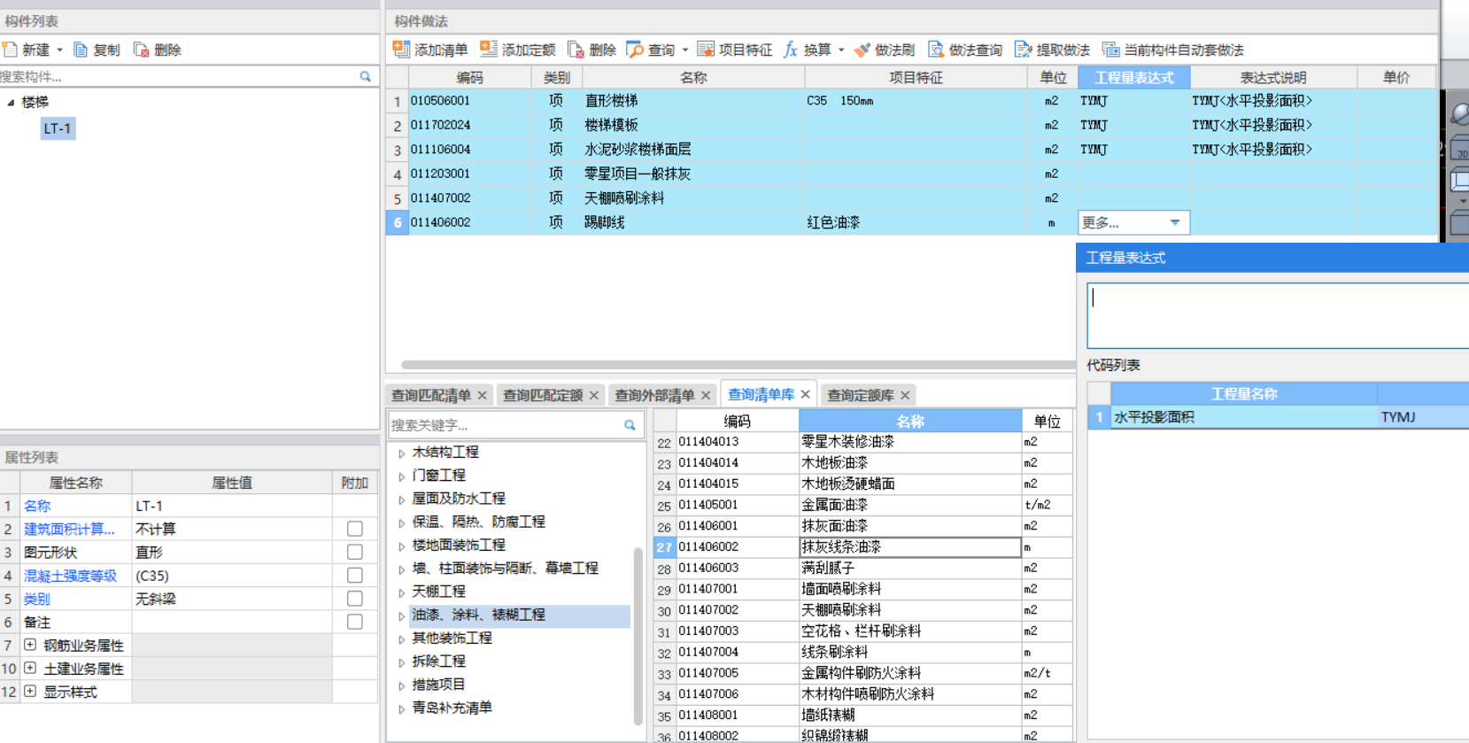Open the 新建 dropdown arrow
This screenshot has width=1469, height=743.
click(59, 50)
